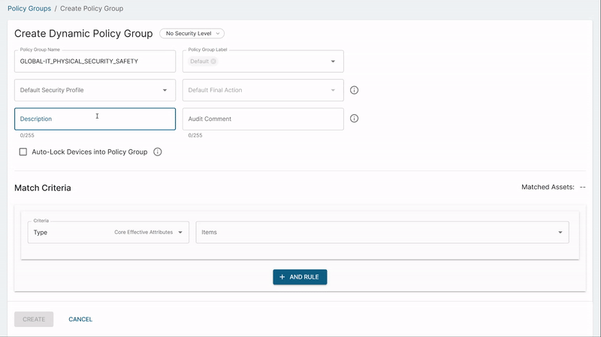The height and width of the screenshot is (337, 601).
Task: Click the CANCEL button
Action: coord(80,319)
